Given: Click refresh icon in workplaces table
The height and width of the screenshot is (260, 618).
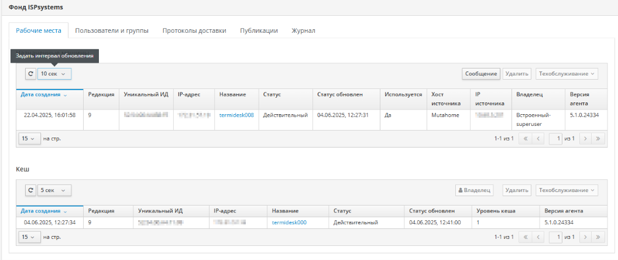Looking at the screenshot, I should pos(31,74).
